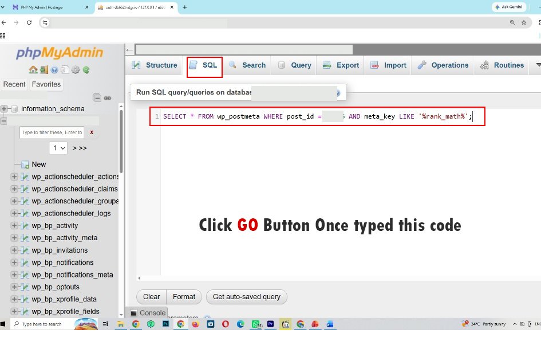This screenshot has height=361, width=541.
Task: Click the navigation panel vertical scrollbar
Action: (121, 142)
